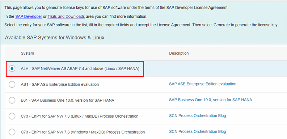Select the B01 SAP Business One radio button

[x=12, y=100]
